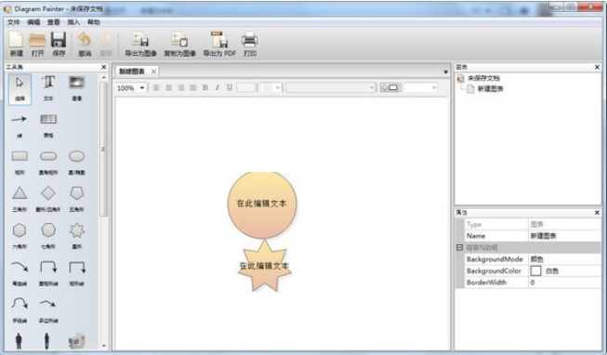Toggle bold text formatting
Screen dimensions: 607x355
(x=205, y=87)
